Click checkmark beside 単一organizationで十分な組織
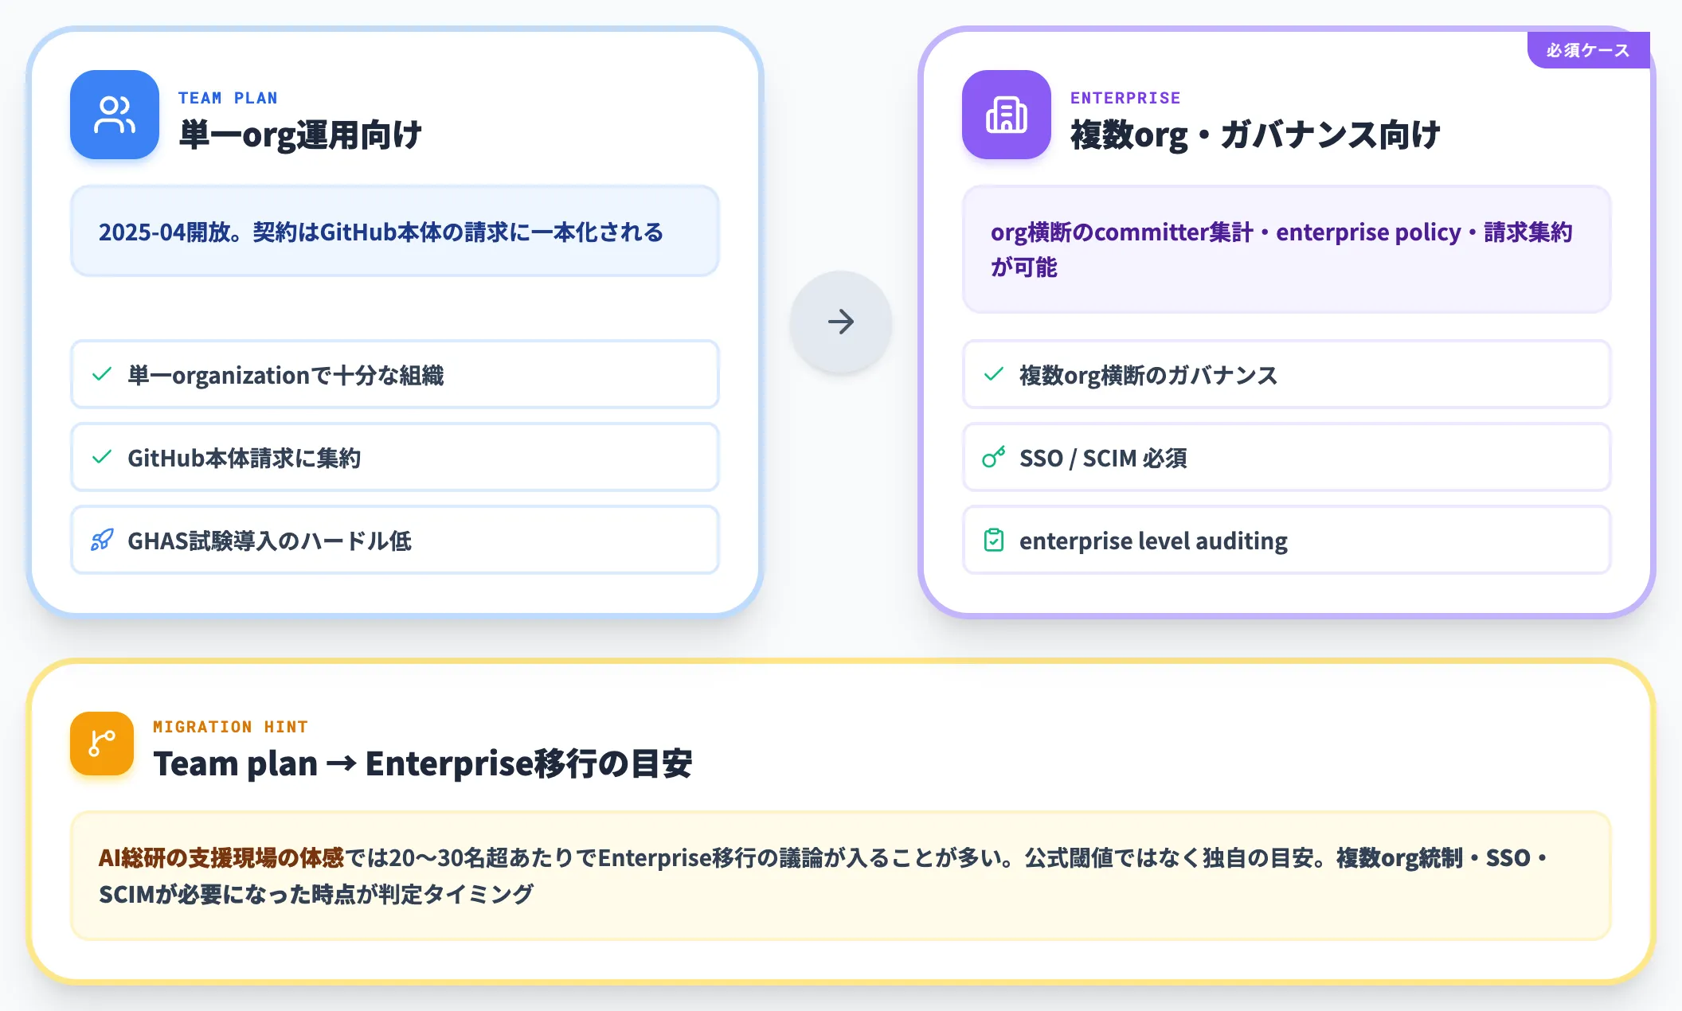Image resolution: width=1682 pixels, height=1011 pixels. pyautogui.click(x=102, y=374)
